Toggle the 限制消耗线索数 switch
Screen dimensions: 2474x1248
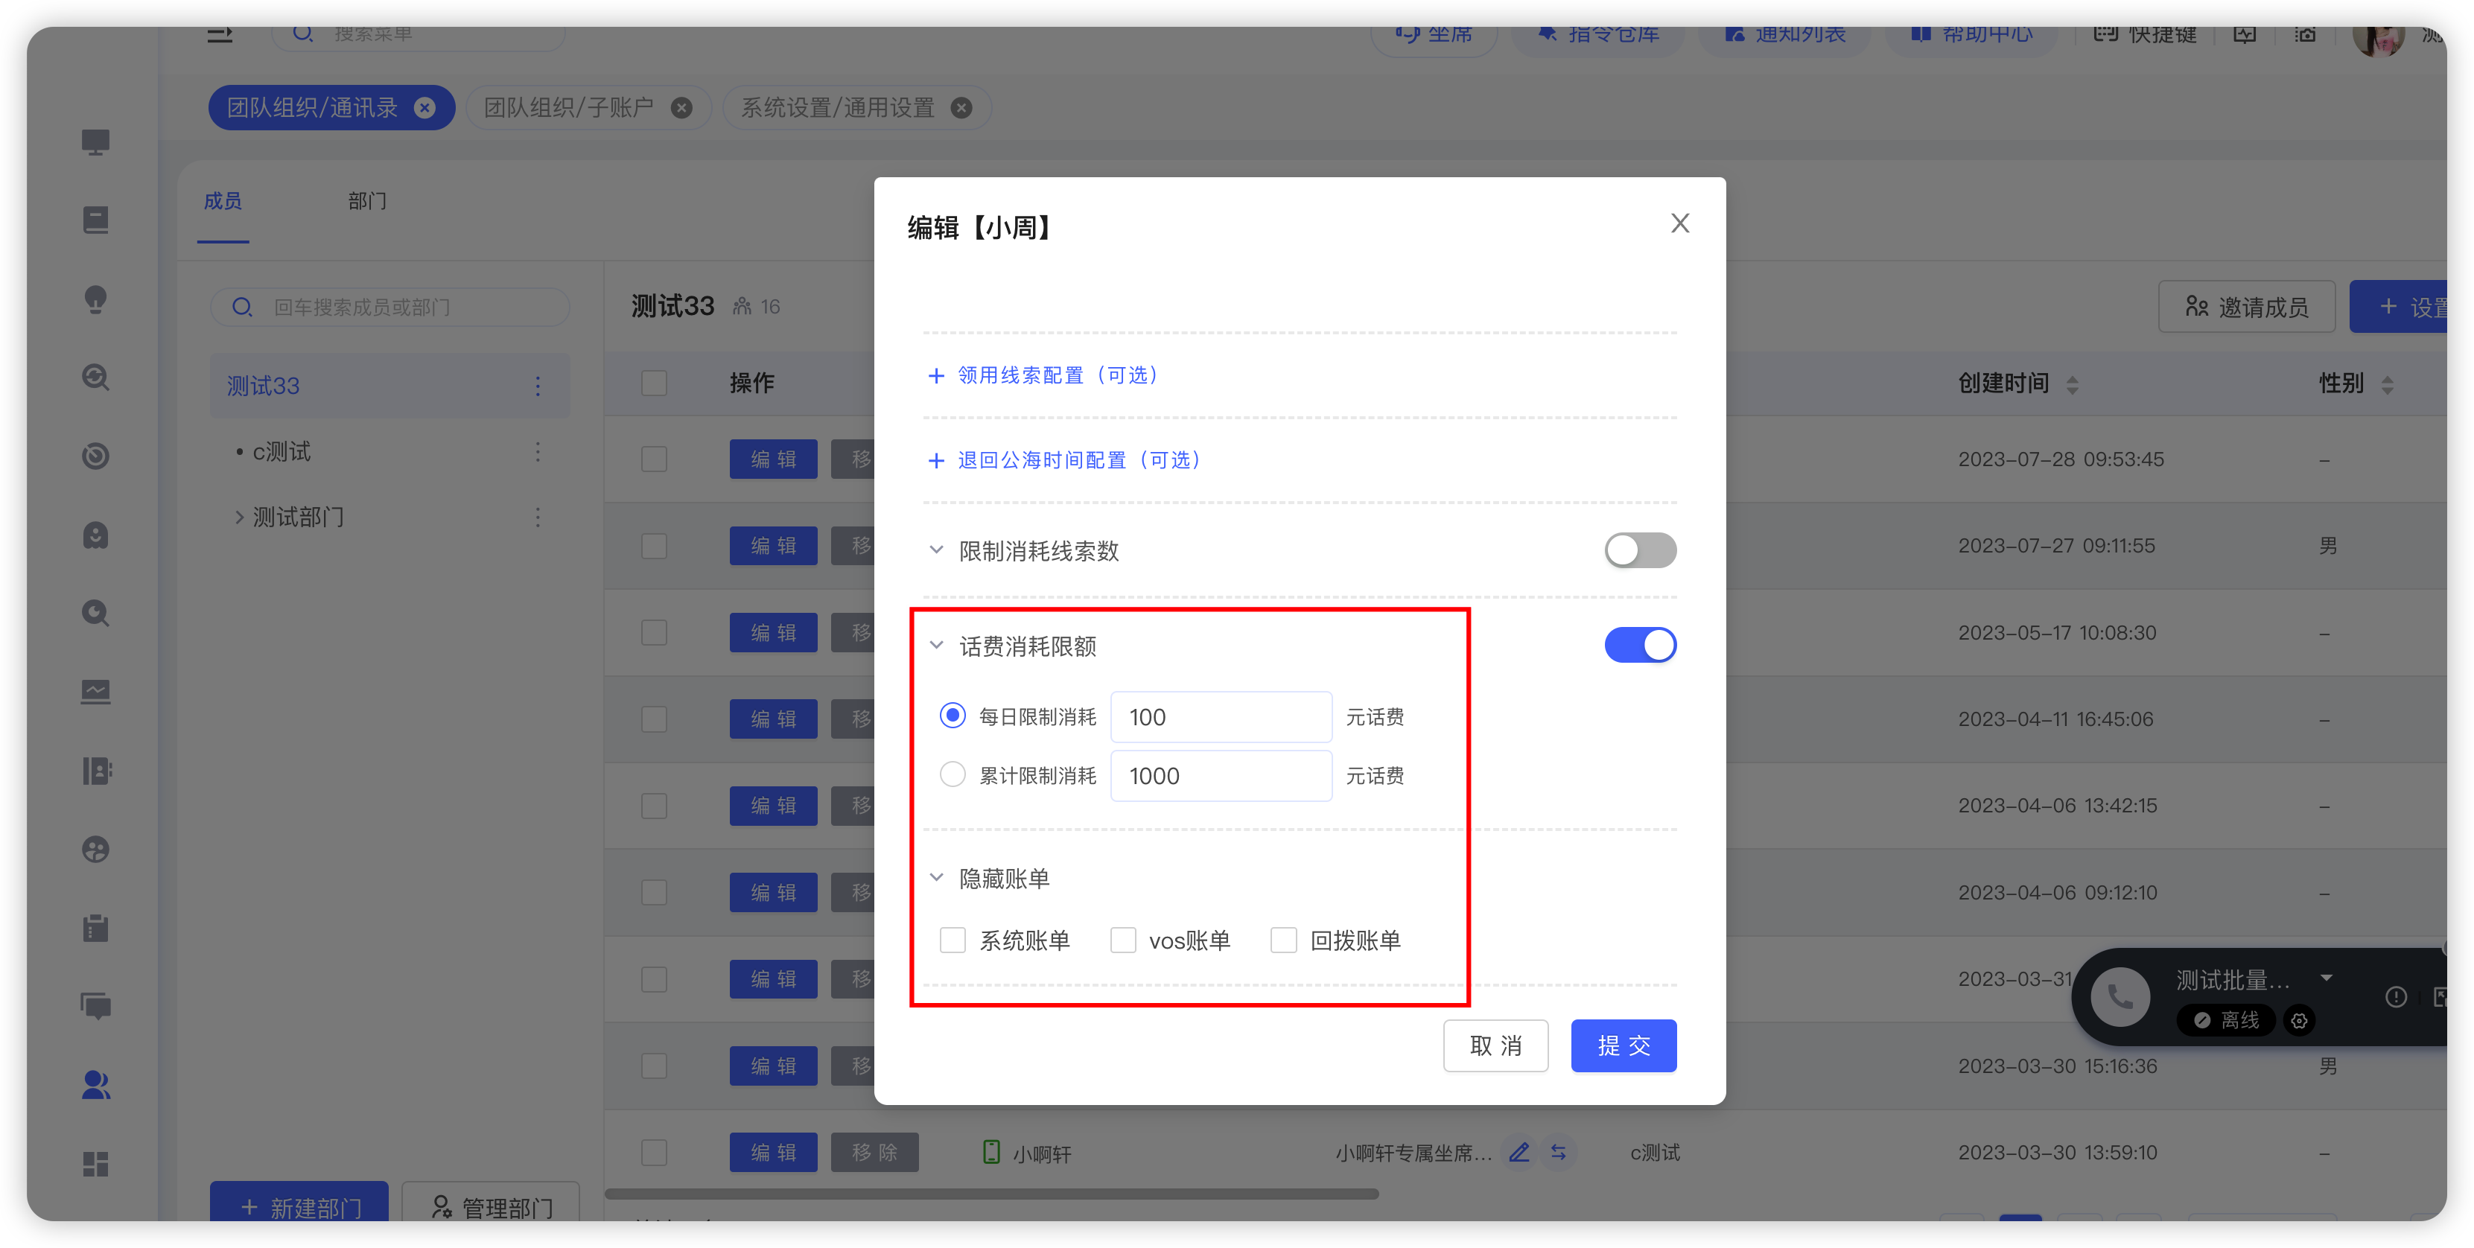coord(1639,550)
